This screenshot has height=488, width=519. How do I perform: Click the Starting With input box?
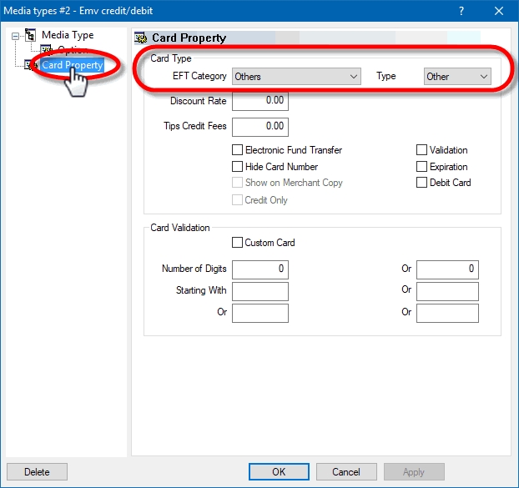coord(259,291)
